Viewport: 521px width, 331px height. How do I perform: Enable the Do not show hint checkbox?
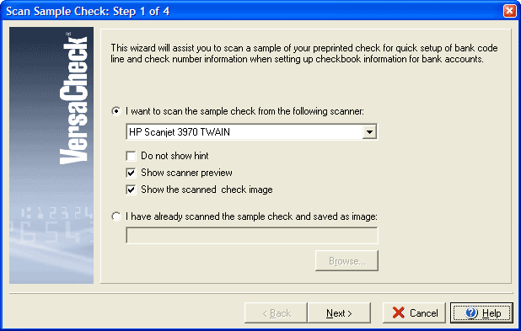[131, 156]
